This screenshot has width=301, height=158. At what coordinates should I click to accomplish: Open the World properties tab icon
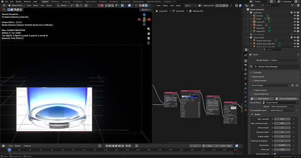[x=246, y=78]
